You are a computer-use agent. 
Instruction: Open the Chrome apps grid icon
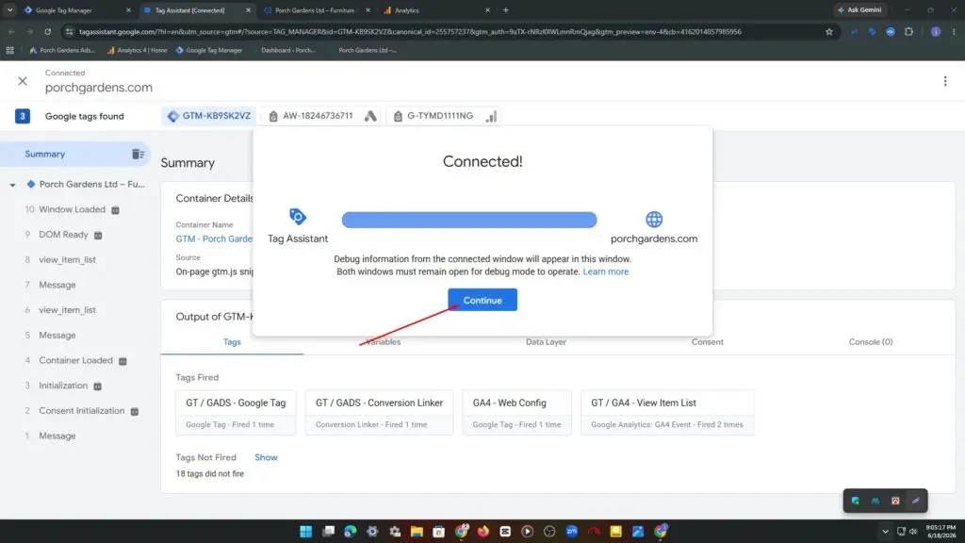click(9, 51)
